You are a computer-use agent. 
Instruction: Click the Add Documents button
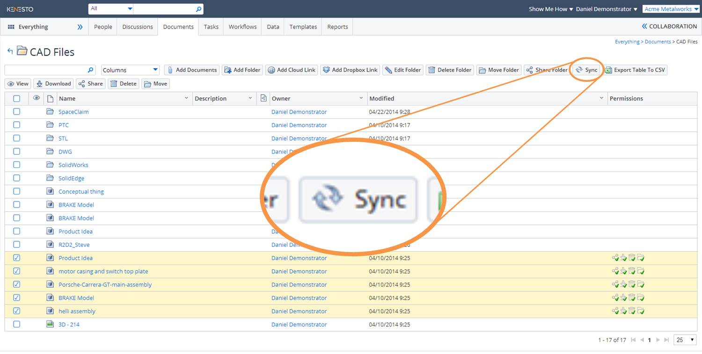pyautogui.click(x=191, y=70)
